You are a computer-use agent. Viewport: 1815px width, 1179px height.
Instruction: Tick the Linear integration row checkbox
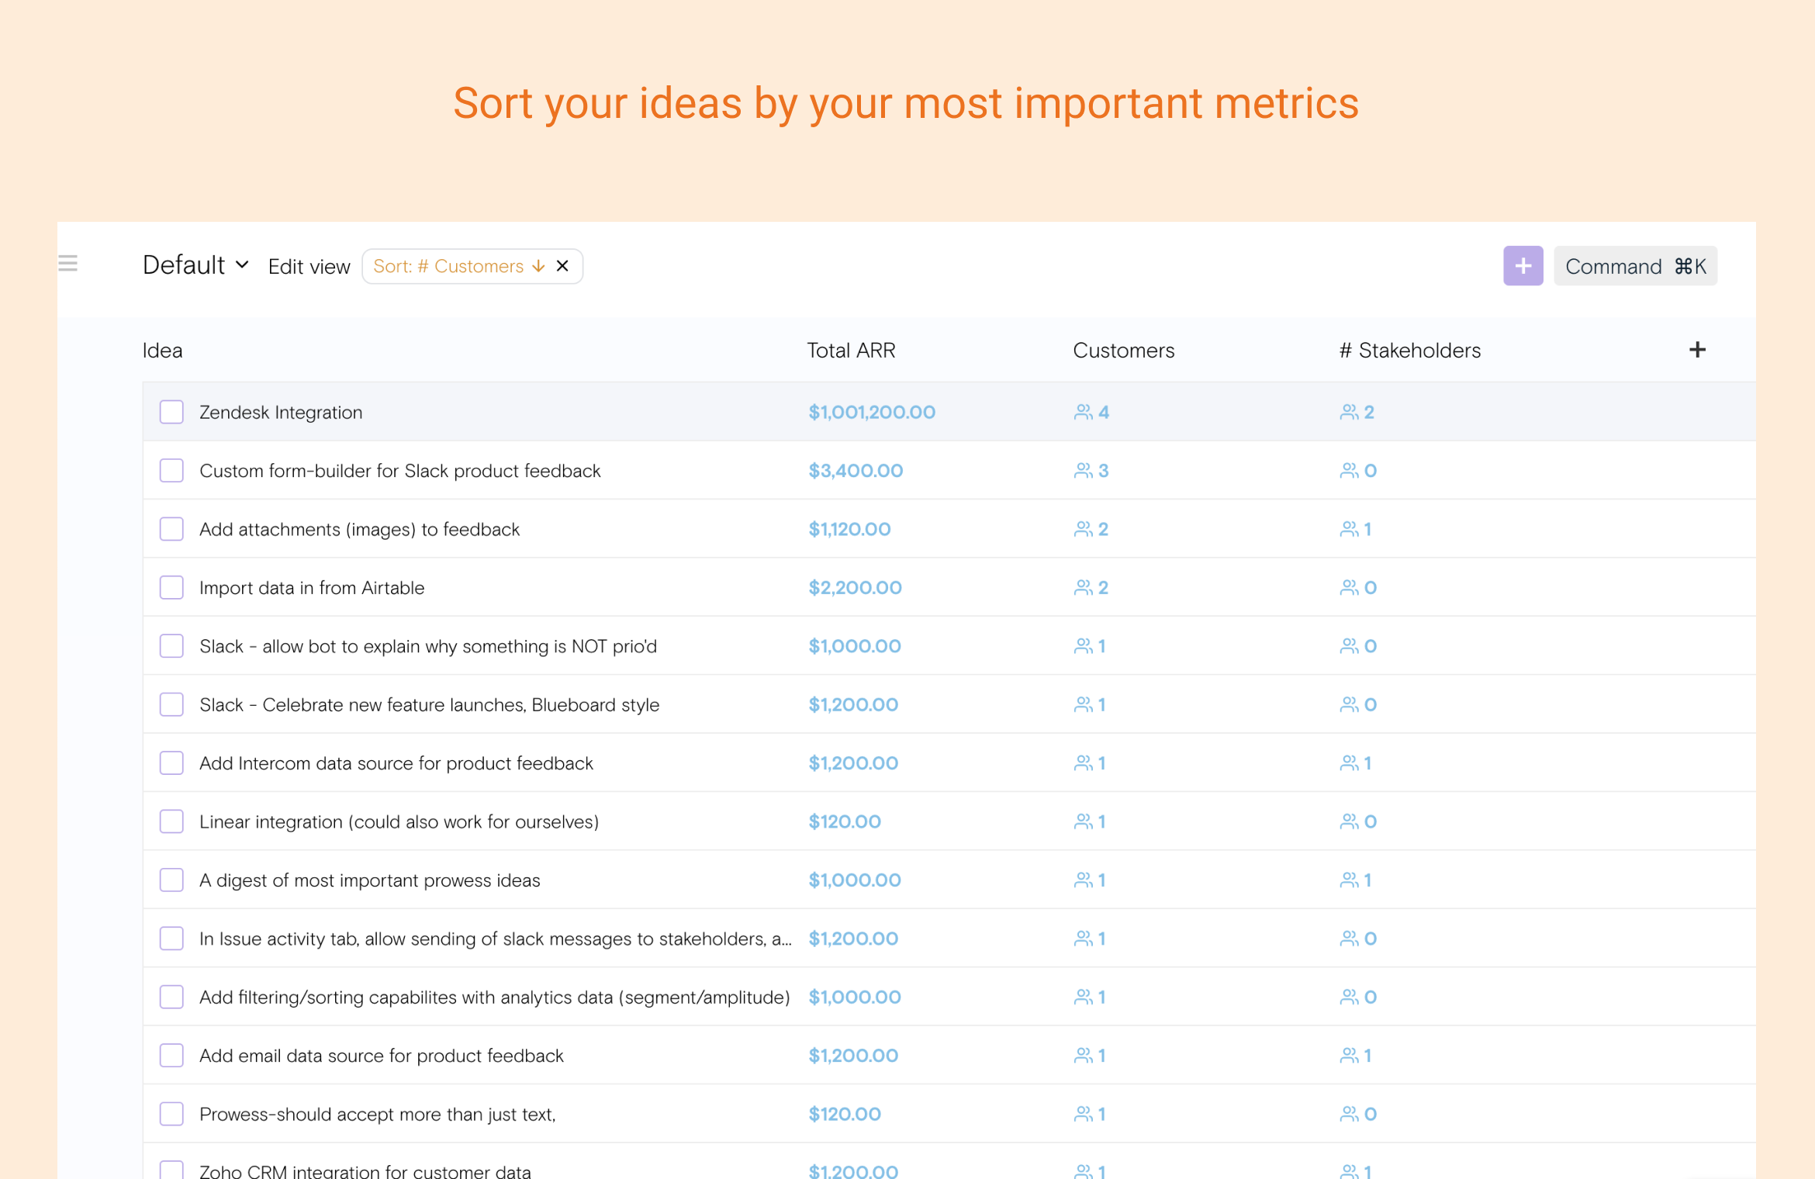coord(171,821)
